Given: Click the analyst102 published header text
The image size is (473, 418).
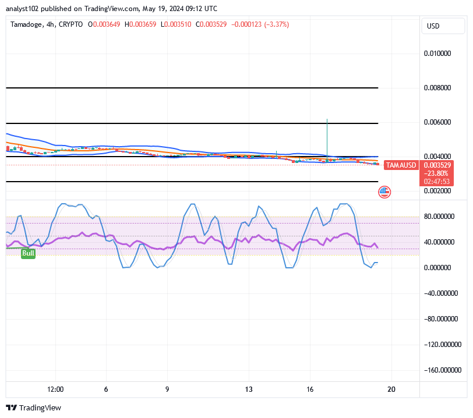Looking at the screenshot, I should 111,9.
